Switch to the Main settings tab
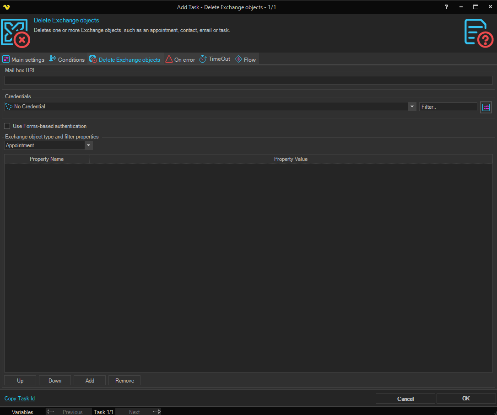Image resolution: width=497 pixels, height=415 pixels. coord(23,59)
